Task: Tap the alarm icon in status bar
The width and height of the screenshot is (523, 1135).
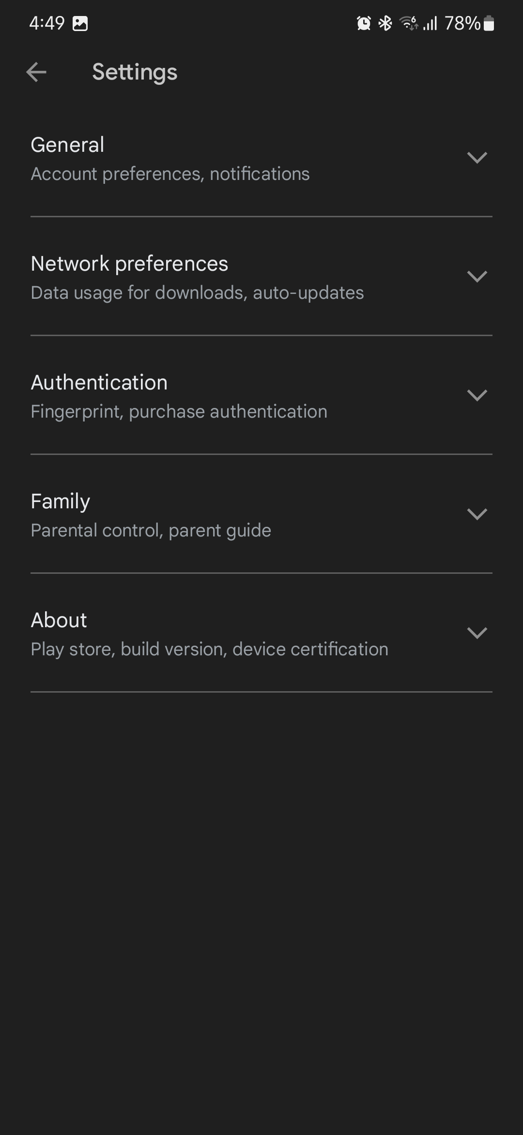Action: pos(364,23)
